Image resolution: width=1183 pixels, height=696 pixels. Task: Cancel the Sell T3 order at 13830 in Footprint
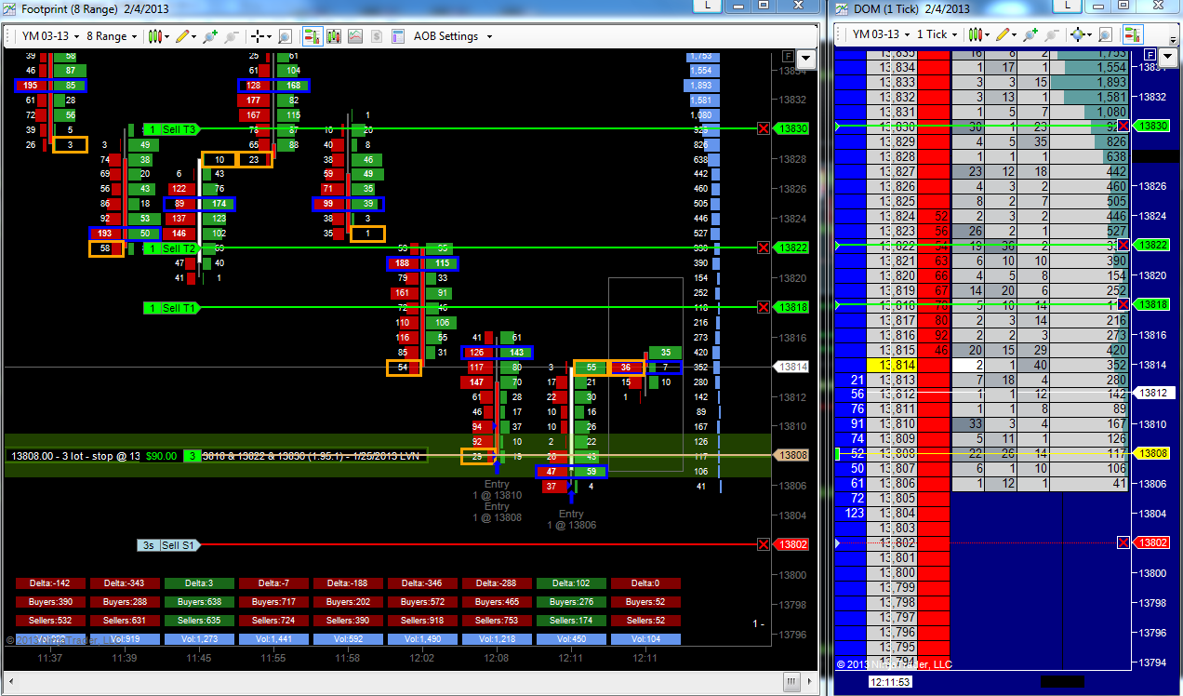[764, 128]
